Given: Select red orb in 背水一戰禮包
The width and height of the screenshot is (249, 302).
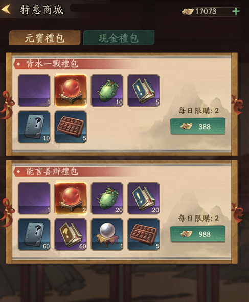Looking at the screenshot, I should coord(71,91).
